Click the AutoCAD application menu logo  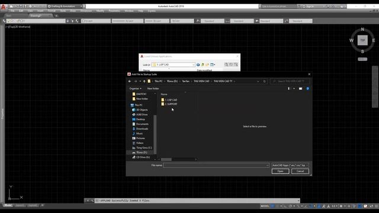point(3,7)
